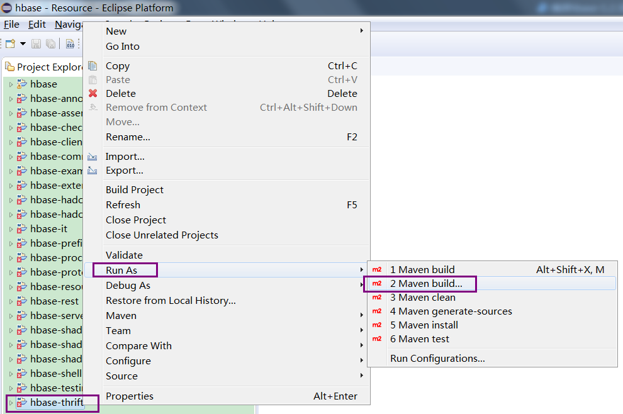Click the hbase project folder icon
The width and height of the screenshot is (623, 414).
point(21,84)
